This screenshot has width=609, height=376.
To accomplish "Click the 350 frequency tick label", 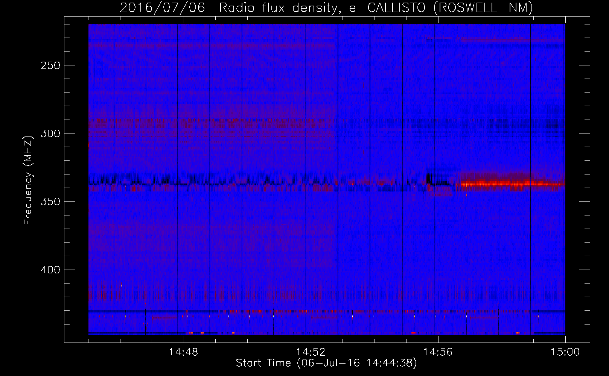I will coord(50,202).
